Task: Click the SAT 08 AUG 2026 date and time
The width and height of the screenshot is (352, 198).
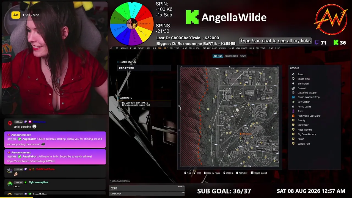Action: point(311,191)
